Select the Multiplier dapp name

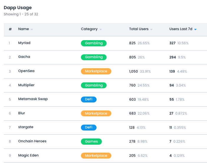tap(26, 85)
